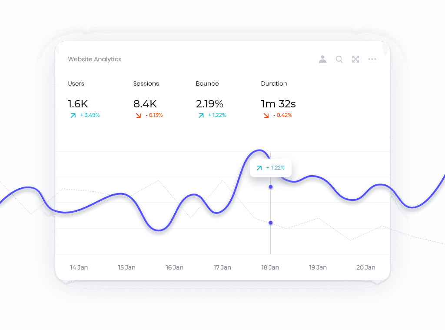Viewport: 445px width, 330px height.
Task: Click the teal up arrow under Bounce
Action: [x=201, y=116]
